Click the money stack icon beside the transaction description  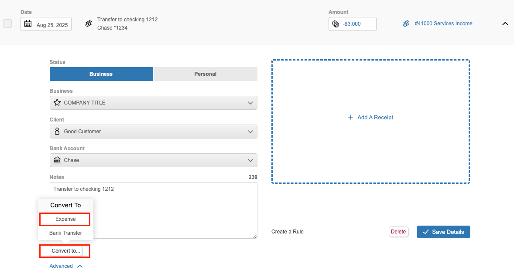coord(89,24)
